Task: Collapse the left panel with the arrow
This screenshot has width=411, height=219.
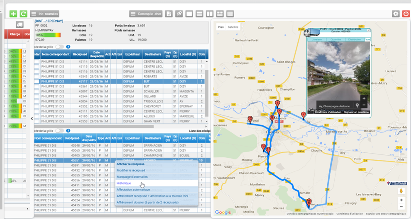Action: pyautogui.click(x=32, y=118)
